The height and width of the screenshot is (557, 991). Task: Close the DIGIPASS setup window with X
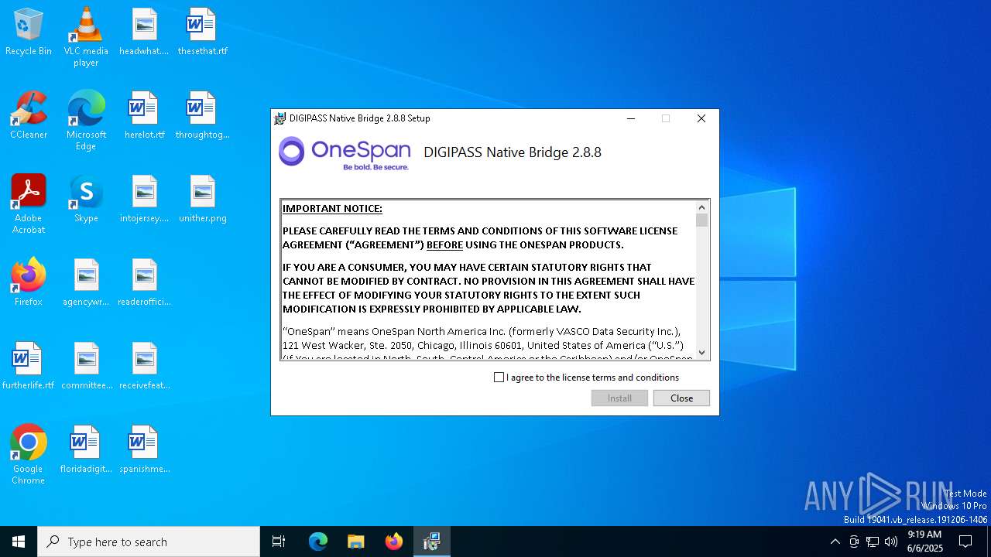click(701, 118)
